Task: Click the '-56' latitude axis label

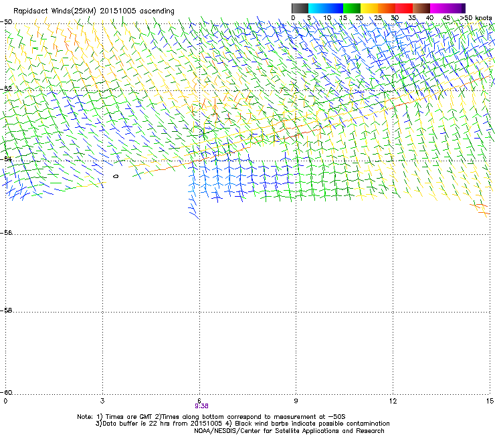Action: coord(6,232)
